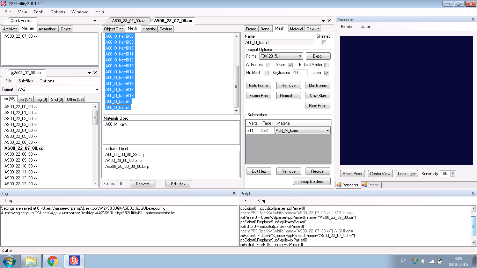The height and width of the screenshot is (268, 477).
Task: Click the SB3Utility icon in the taskbar
Action: (74, 261)
